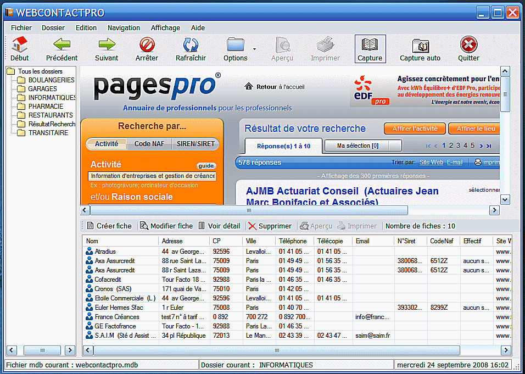This screenshot has height=374, width=525.
Task: Select the Code NAF search toggle
Action: [149, 144]
